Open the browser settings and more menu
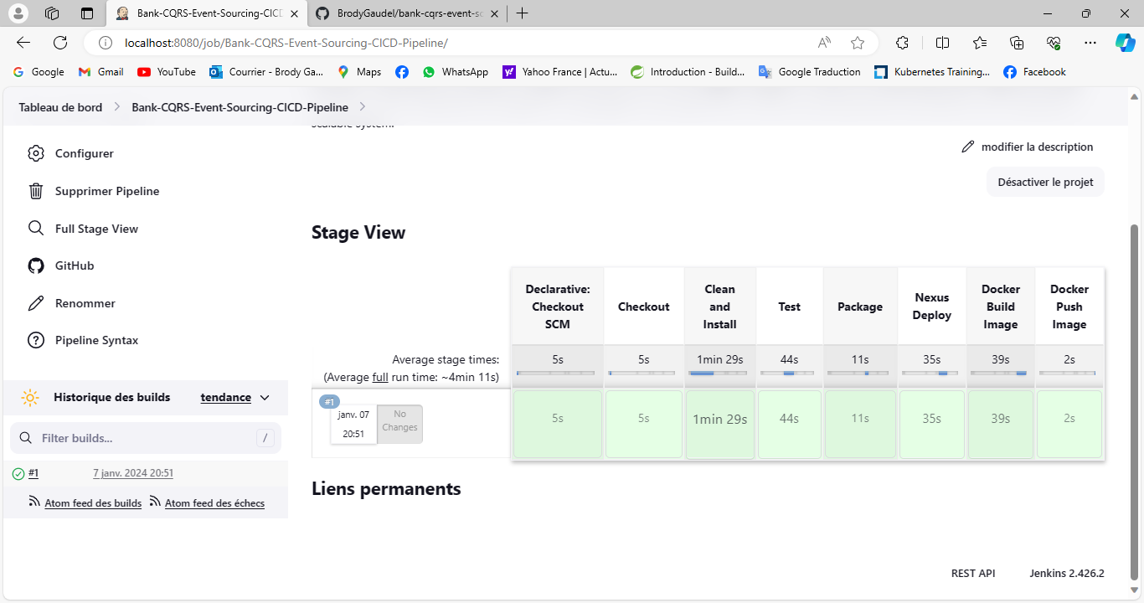 click(x=1090, y=43)
